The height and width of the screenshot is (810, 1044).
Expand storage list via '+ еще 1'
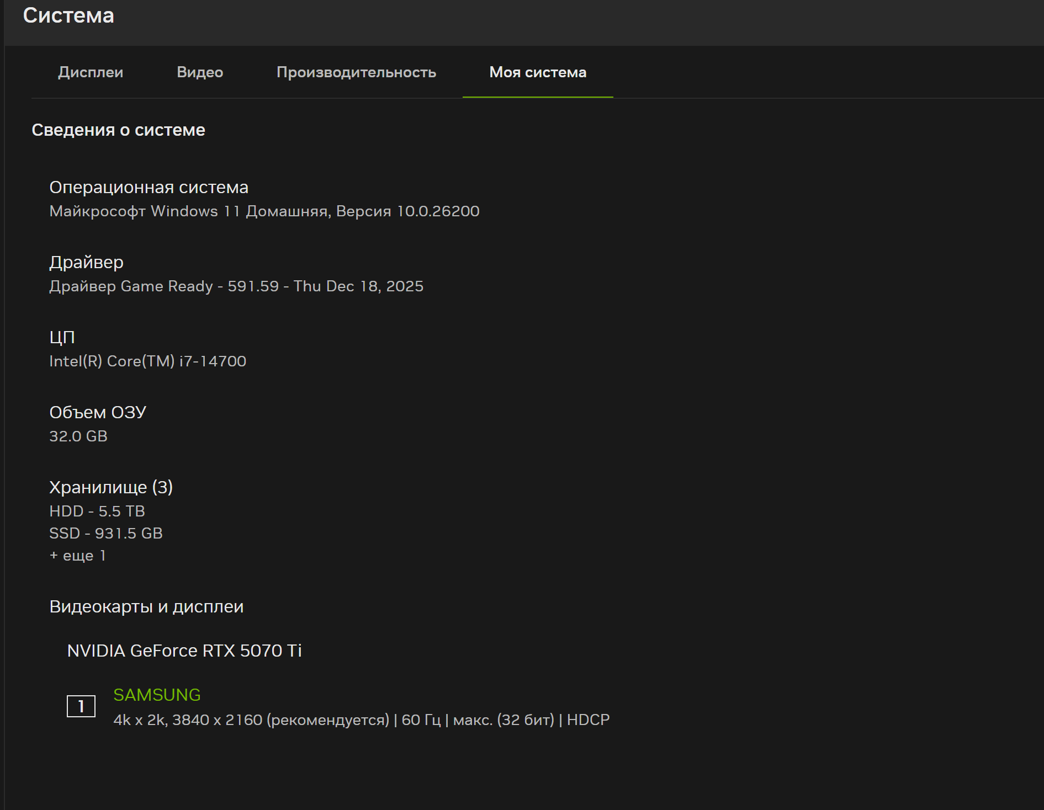[77, 556]
